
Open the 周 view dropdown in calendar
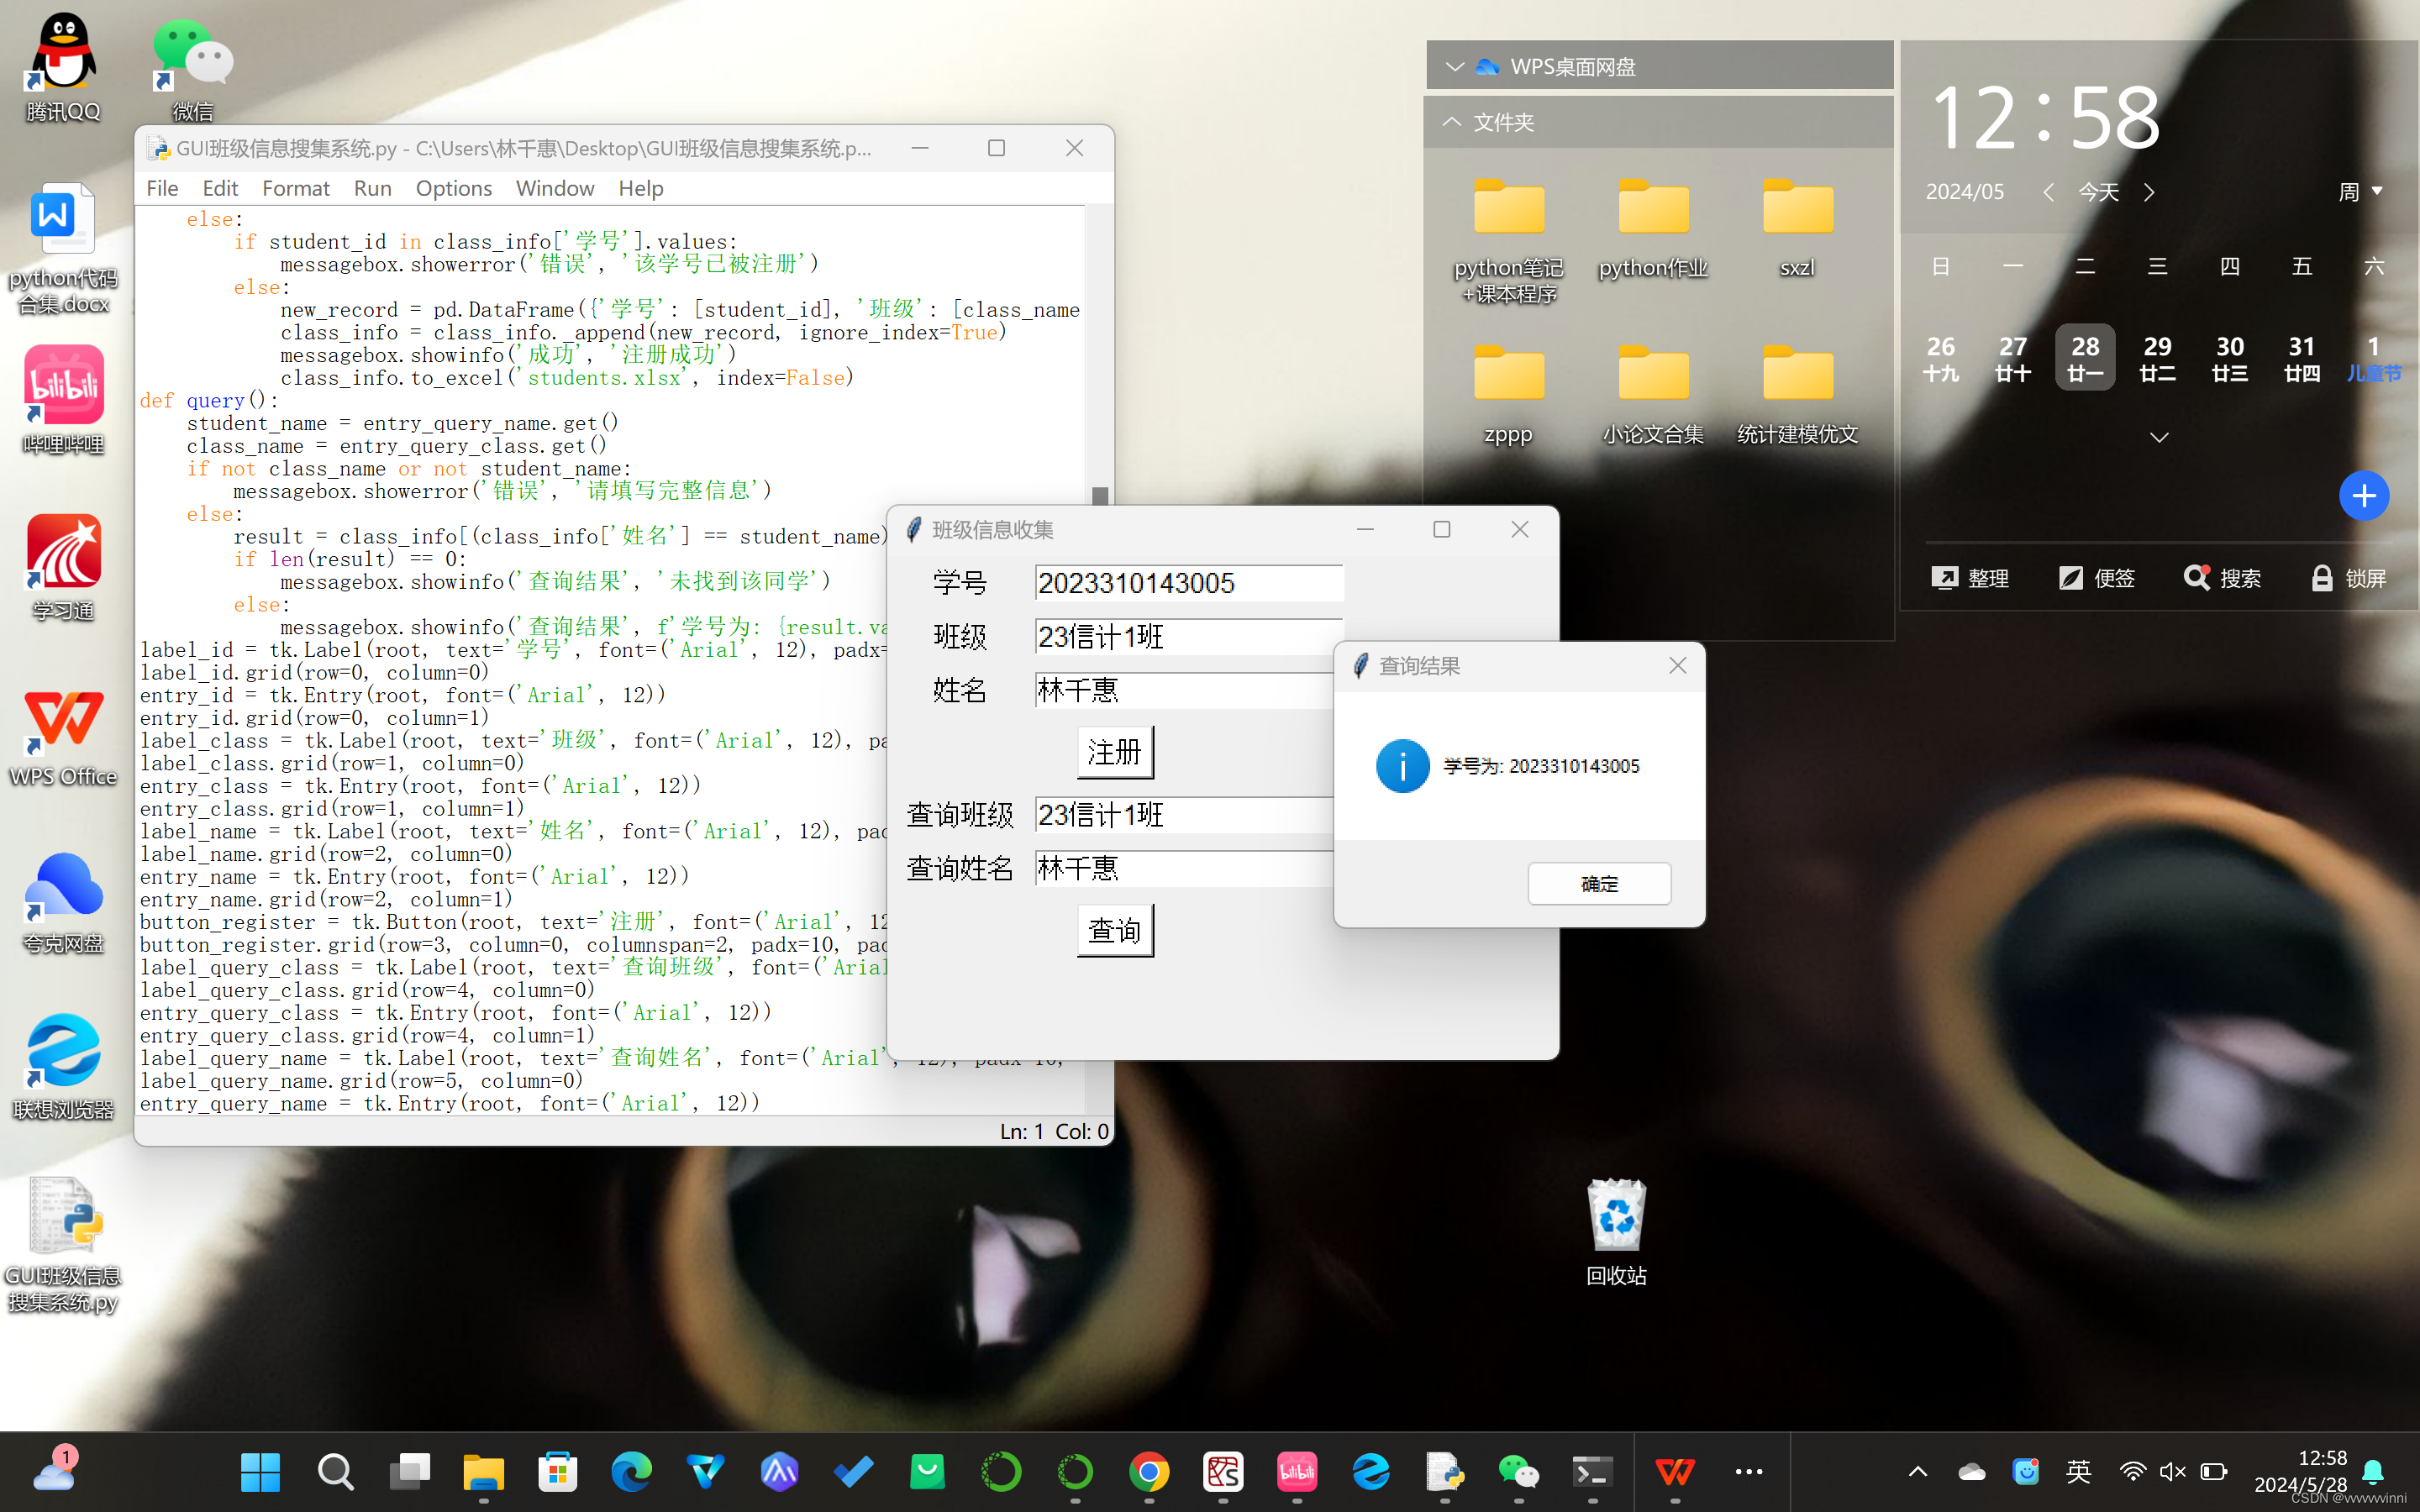coord(2360,191)
